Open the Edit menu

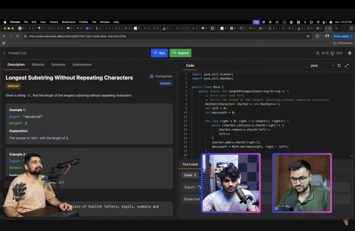tap(34, 22)
